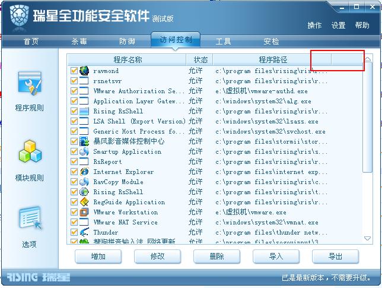382x288 pixels.
Task: Click VMware NAT Service window icon
Action: click(84, 222)
